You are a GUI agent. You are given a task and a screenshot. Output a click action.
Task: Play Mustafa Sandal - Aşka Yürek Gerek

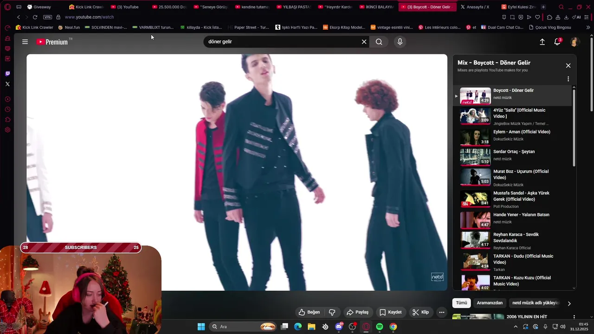(x=513, y=199)
